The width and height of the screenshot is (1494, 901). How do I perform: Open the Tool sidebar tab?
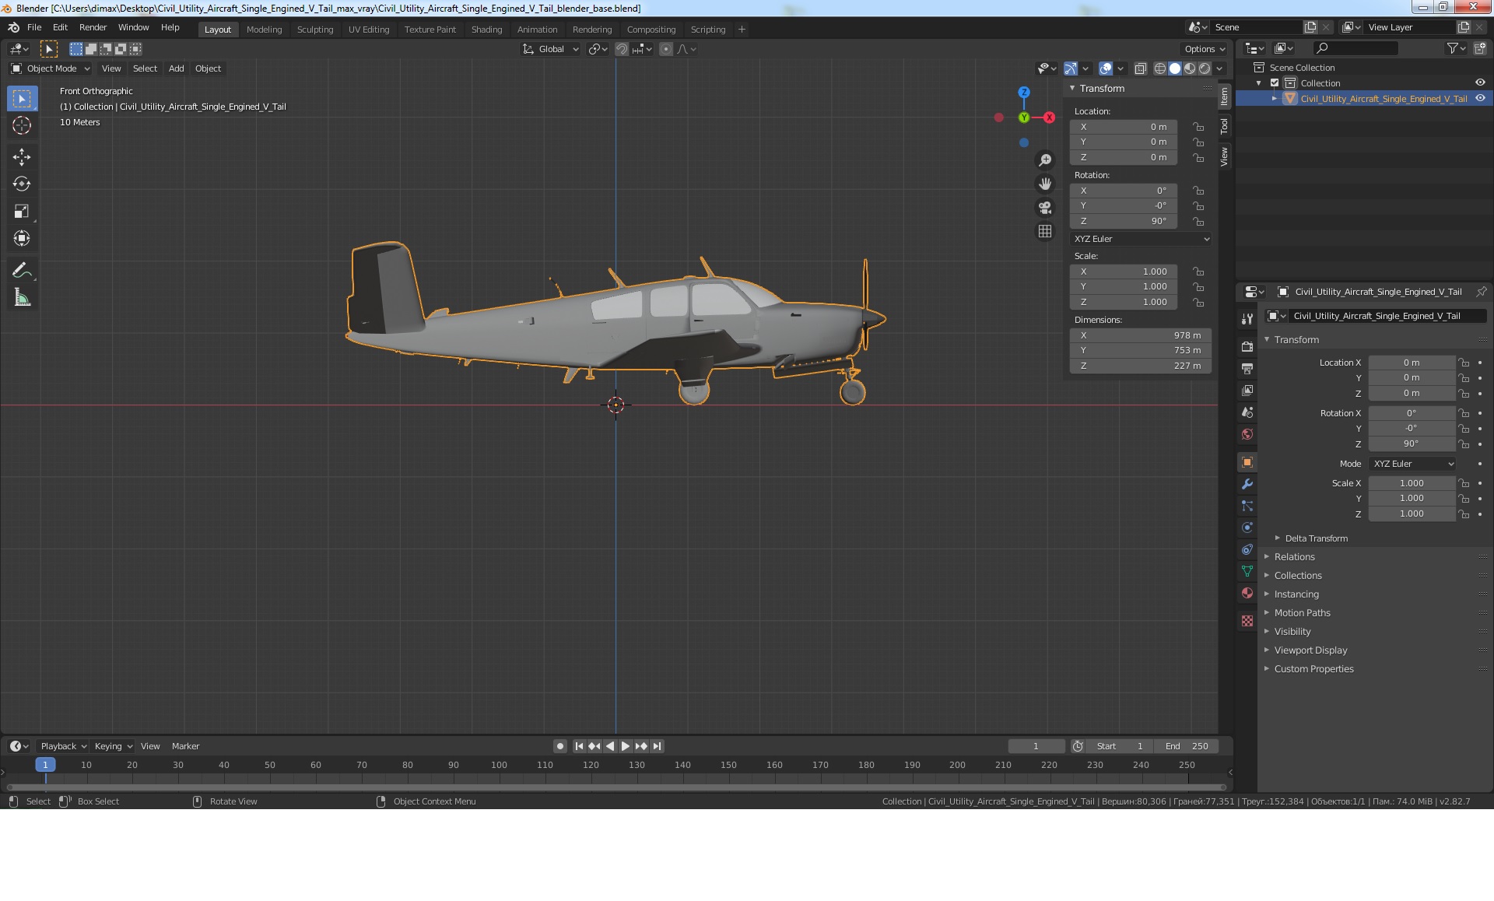tap(1225, 125)
